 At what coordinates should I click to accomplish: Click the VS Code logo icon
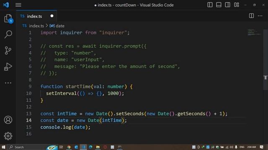(6, 5)
